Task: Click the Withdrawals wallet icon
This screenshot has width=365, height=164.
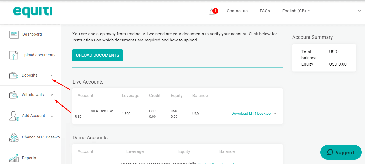Action: 14,95
